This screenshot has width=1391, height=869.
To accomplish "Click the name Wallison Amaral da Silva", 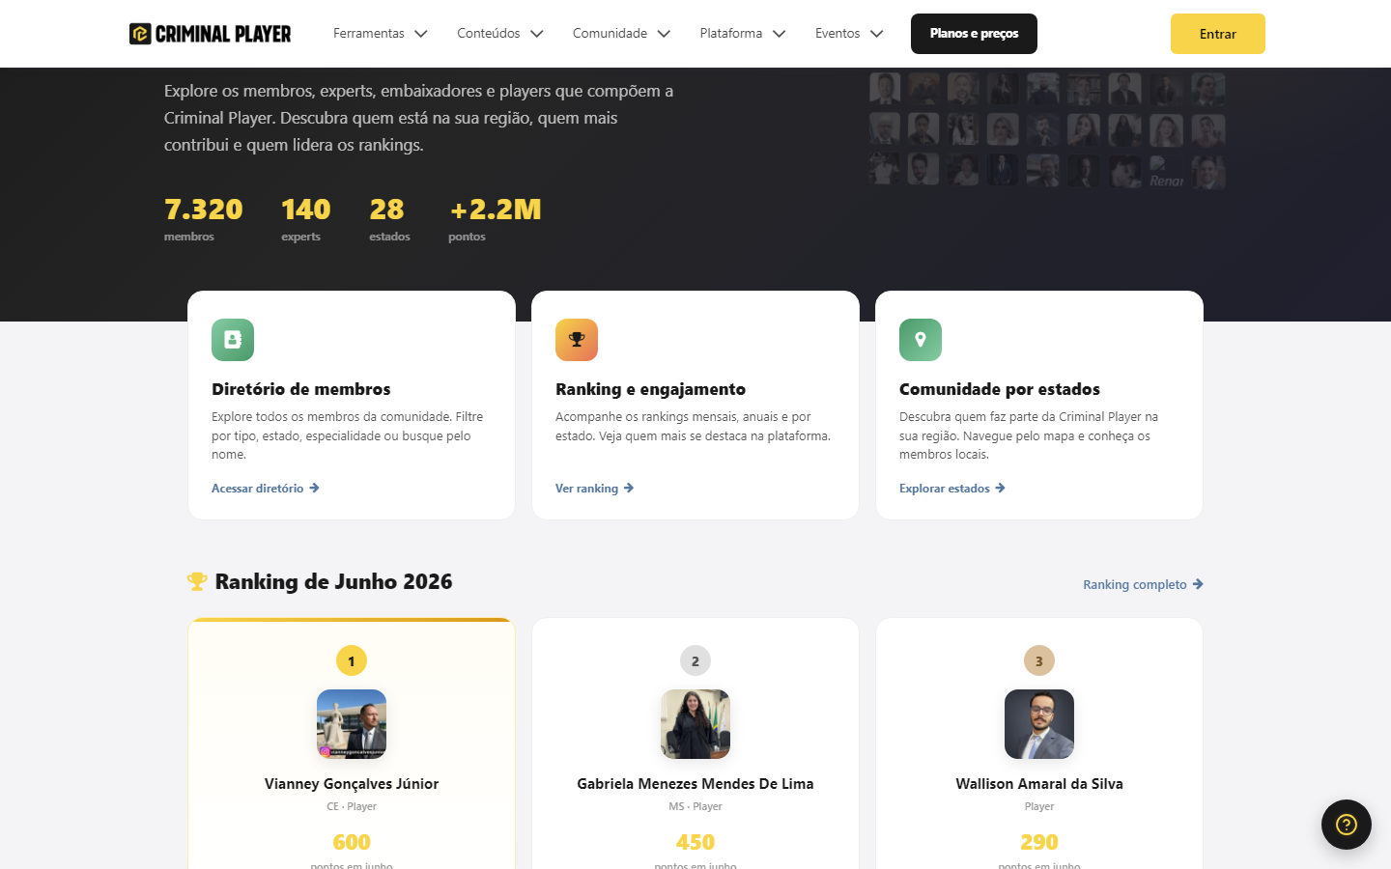I will point(1039,784).
